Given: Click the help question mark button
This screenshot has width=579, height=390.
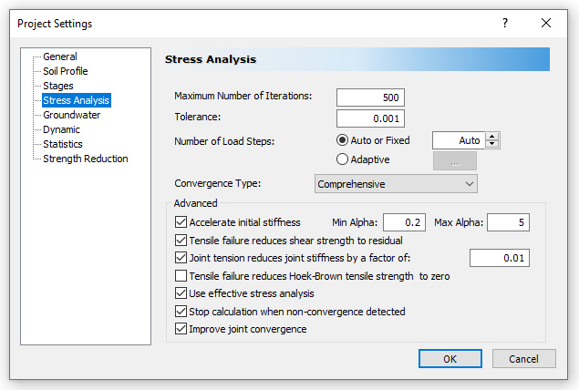Looking at the screenshot, I should click(x=505, y=23).
